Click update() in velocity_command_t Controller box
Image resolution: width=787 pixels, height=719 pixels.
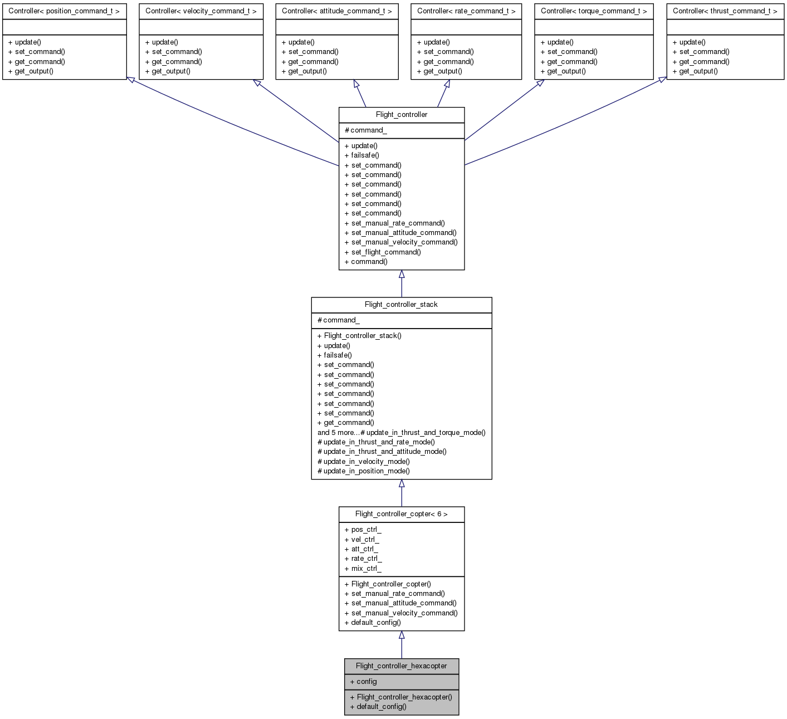tap(162, 42)
